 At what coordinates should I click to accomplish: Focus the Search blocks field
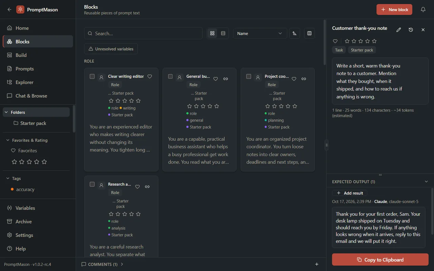click(143, 34)
